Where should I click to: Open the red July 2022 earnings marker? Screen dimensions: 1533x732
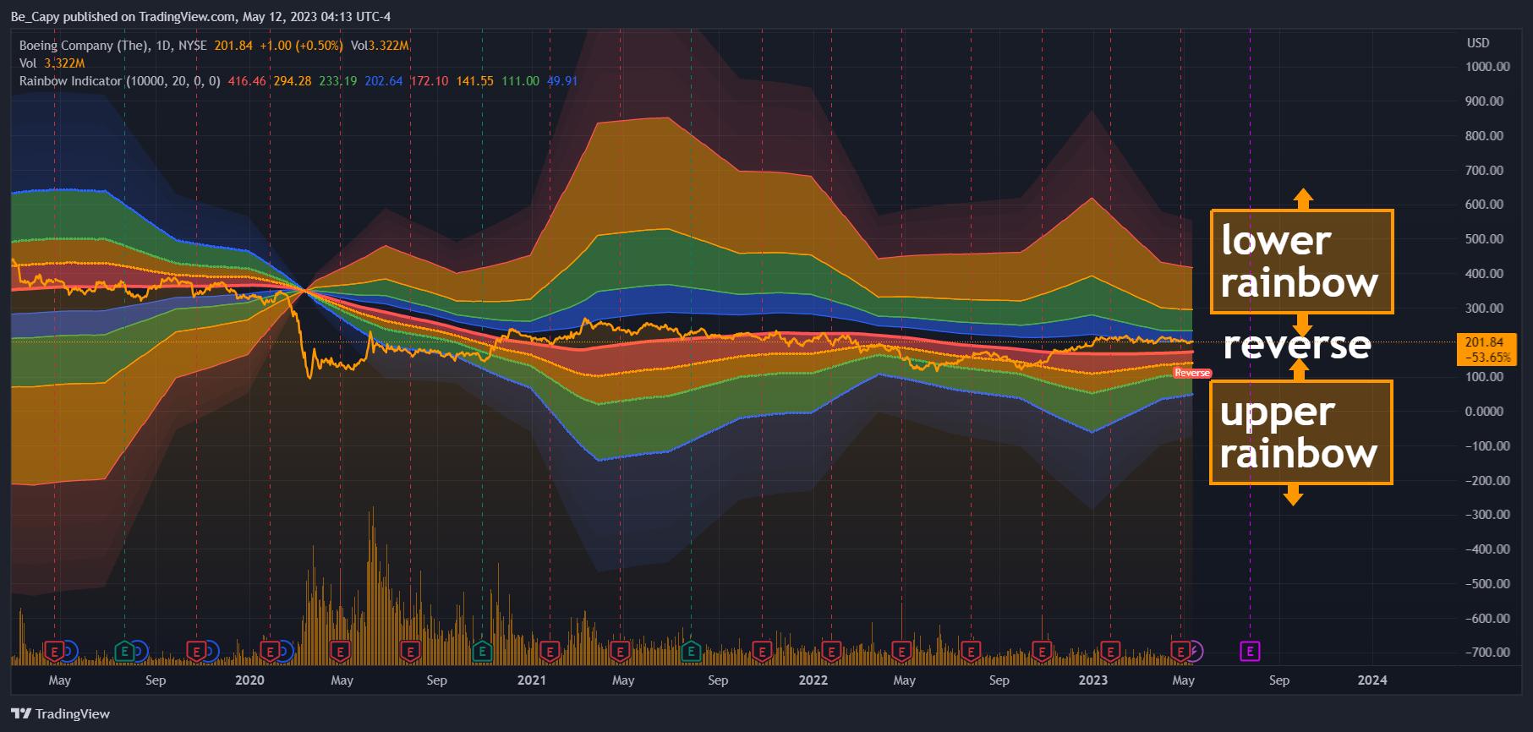[971, 652]
